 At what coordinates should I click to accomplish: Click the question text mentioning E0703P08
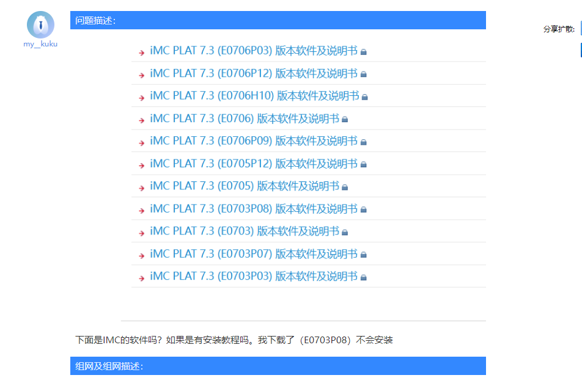point(234,340)
